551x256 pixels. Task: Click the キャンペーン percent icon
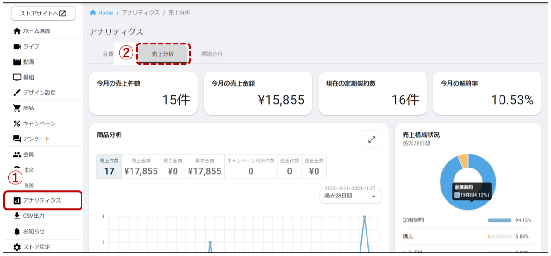(17, 124)
